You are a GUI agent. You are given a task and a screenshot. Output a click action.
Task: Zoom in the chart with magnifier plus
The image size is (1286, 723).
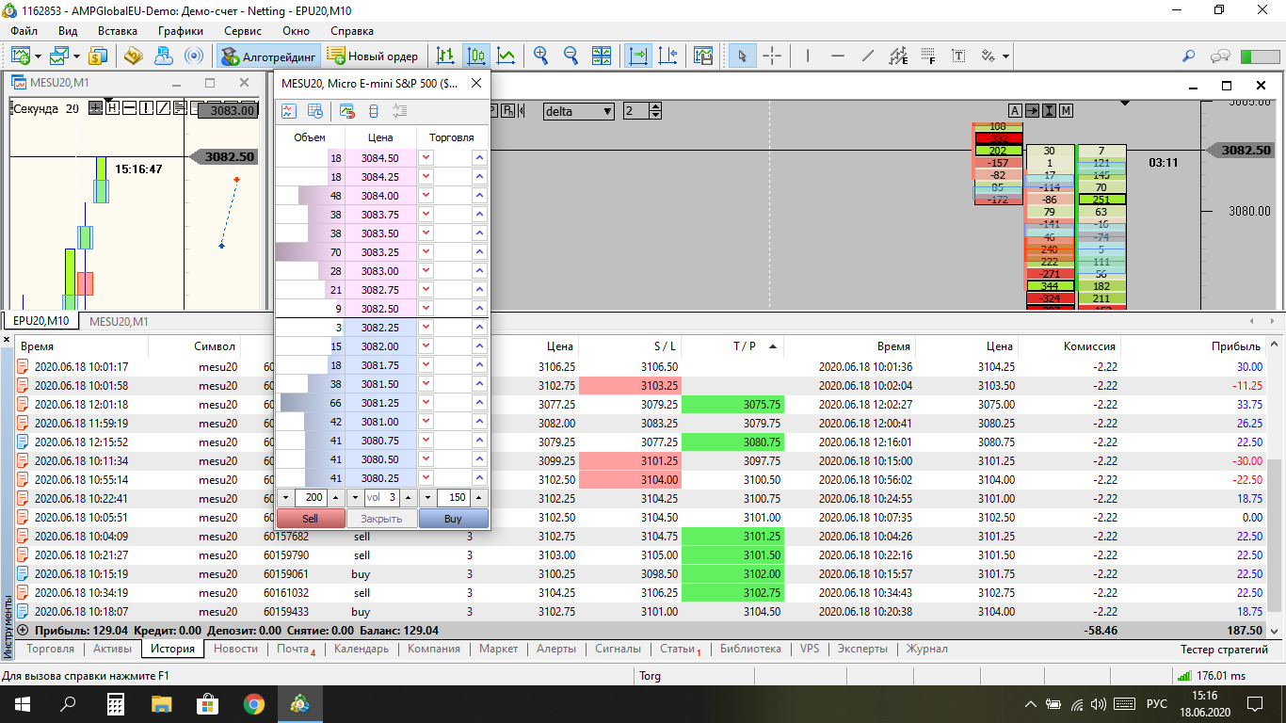[540, 56]
